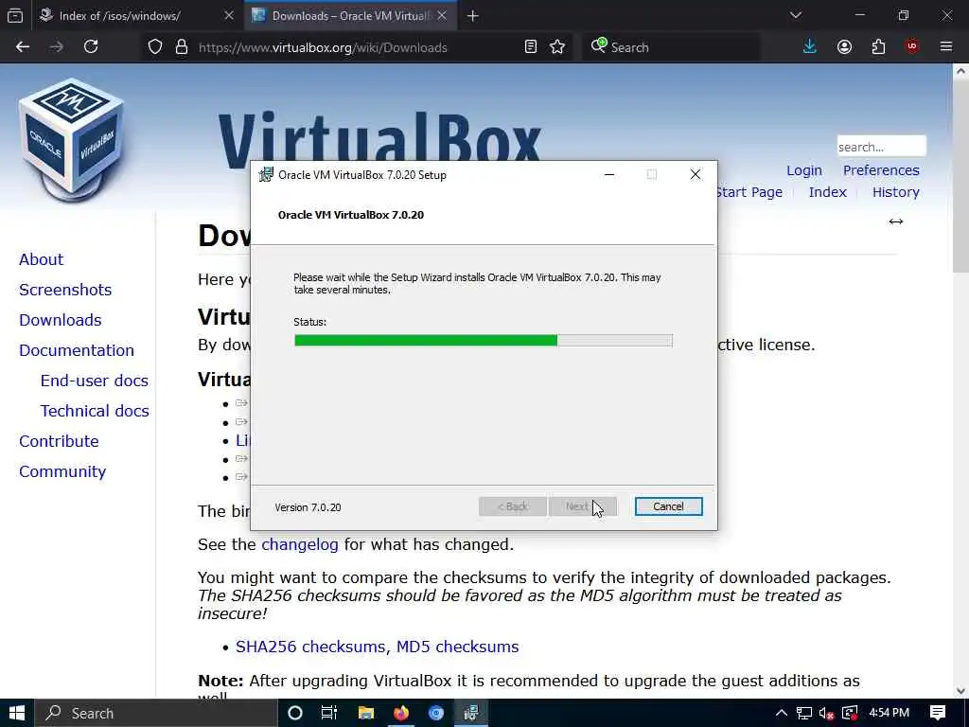The width and height of the screenshot is (969, 727).
Task: Open the tracking protection shield icon
Action: tap(155, 47)
